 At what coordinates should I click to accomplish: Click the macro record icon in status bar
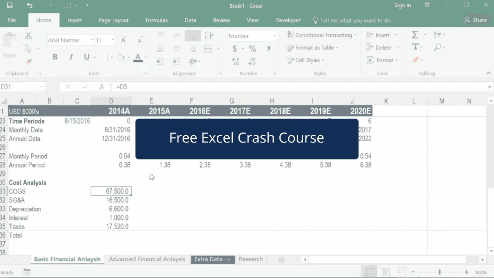pos(27,272)
